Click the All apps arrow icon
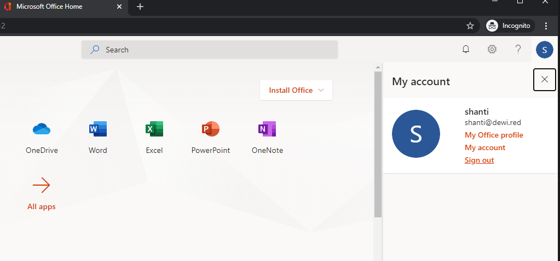Image resolution: width=560 pixels, height=261 pixels. pos(42,186)
